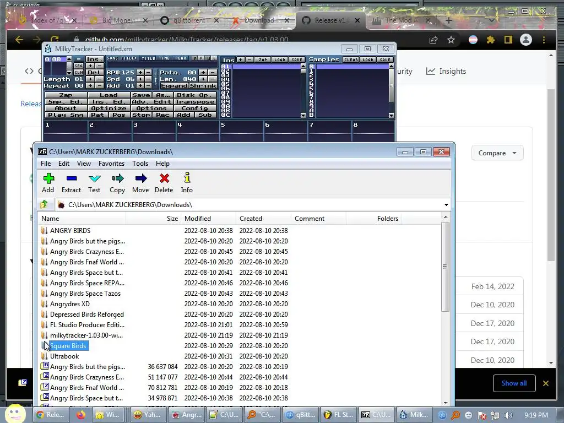Open the Help menu in 7-Zip

[x=162, y=163]
